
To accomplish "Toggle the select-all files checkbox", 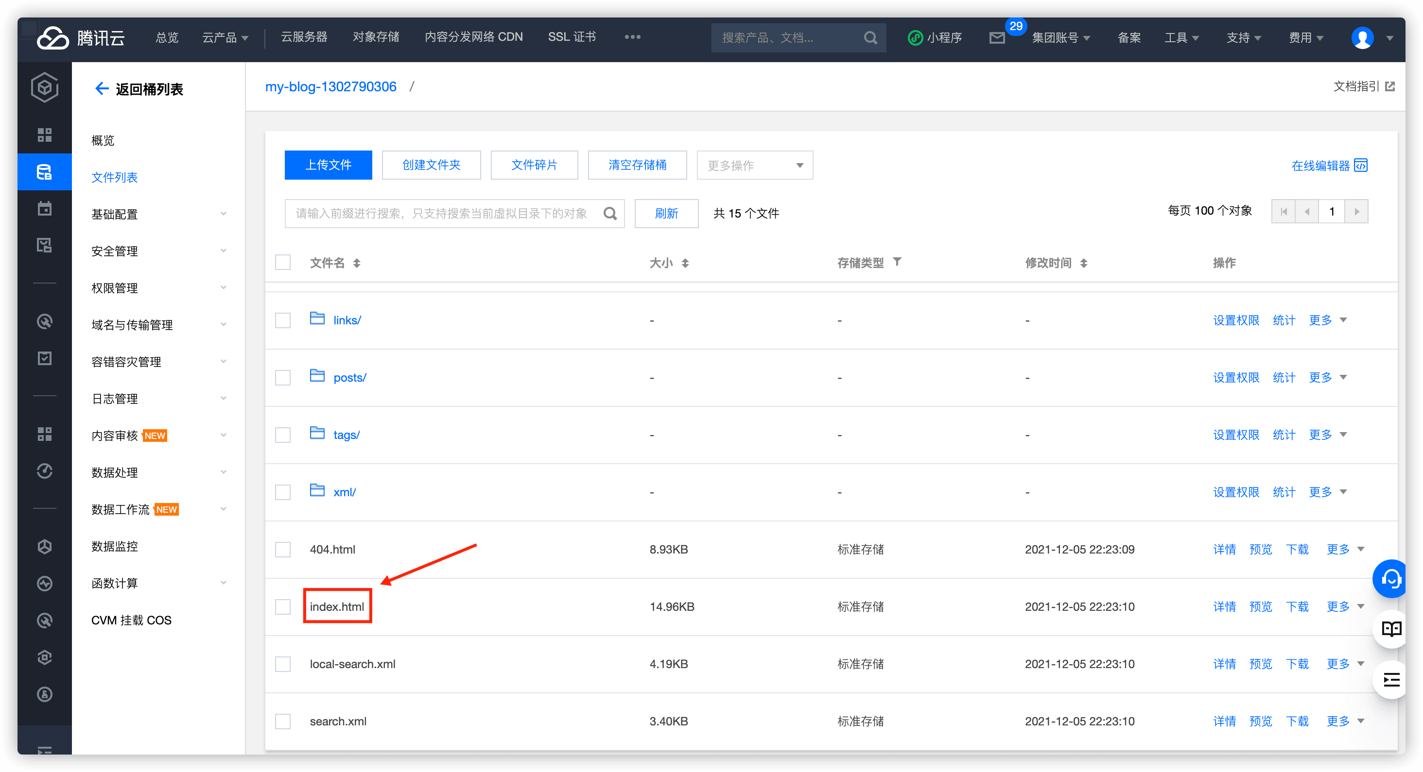I will tap(283, 262).
